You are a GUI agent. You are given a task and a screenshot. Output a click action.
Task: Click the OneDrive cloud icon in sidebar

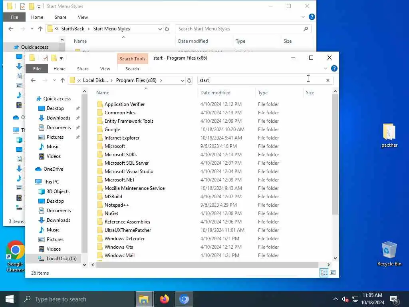pos(38,169)
